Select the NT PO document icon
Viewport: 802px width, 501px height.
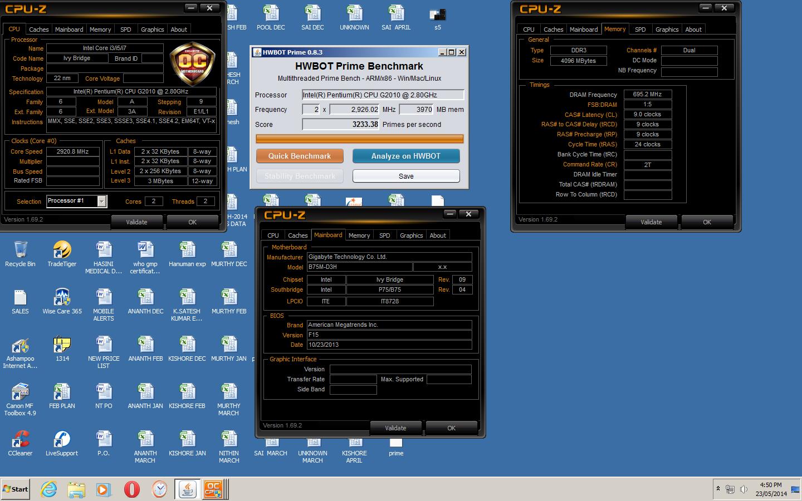104,396
